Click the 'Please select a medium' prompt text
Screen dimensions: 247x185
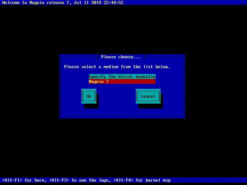(117, 67)
